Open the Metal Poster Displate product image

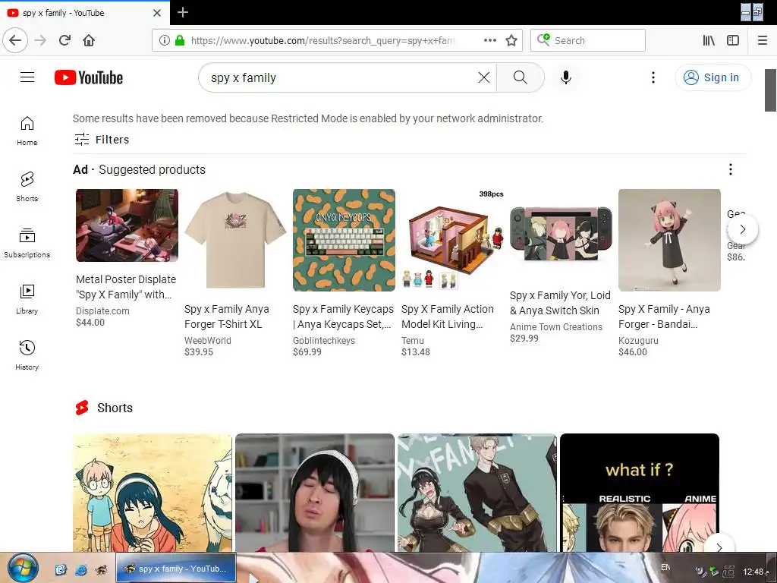point(127,225)
